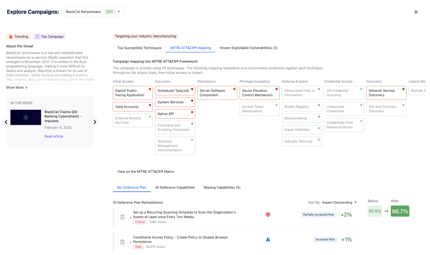Click red shield vendor icon on scanning row

coord(268,215)
